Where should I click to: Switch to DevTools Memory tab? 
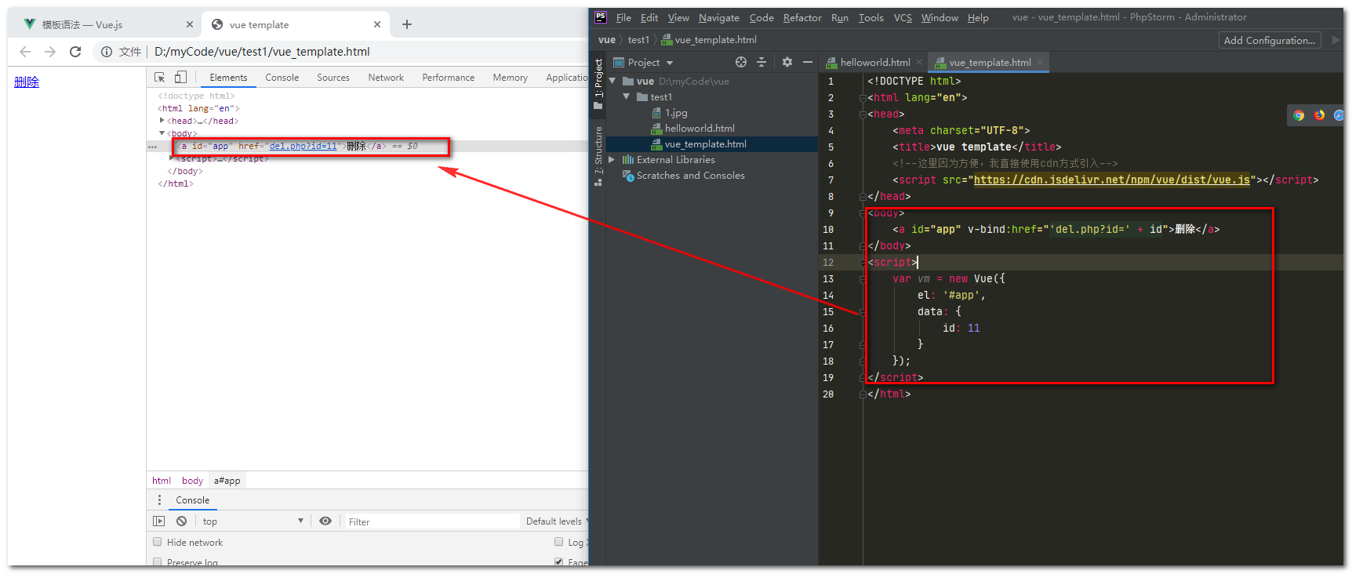click(510, 78)
